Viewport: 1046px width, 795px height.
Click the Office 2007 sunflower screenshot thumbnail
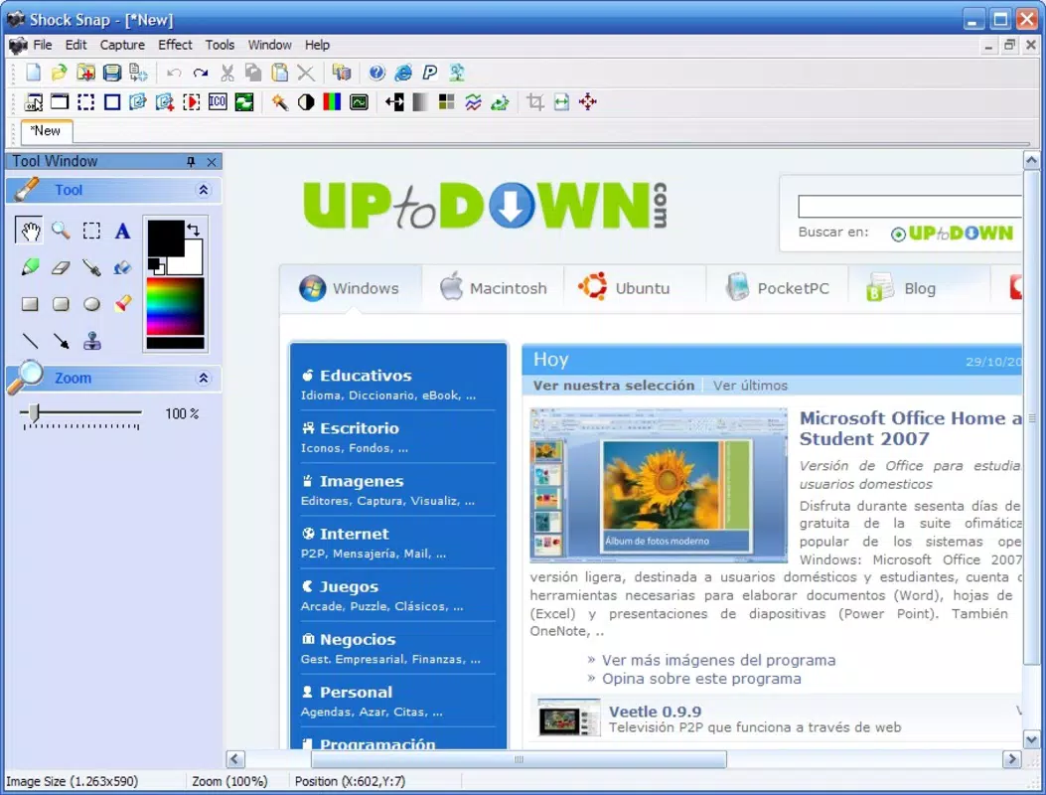click(659, 485)
